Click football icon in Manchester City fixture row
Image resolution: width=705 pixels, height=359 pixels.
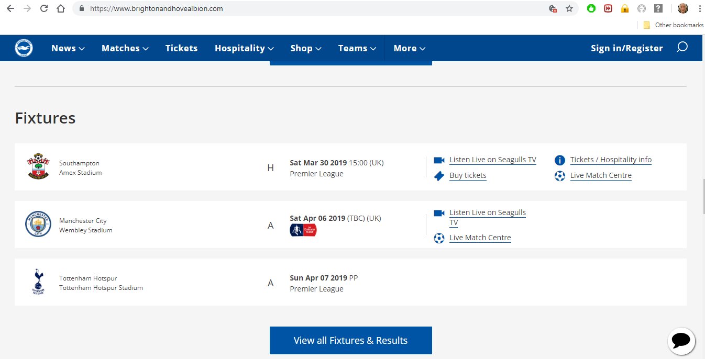click(439, 238)
